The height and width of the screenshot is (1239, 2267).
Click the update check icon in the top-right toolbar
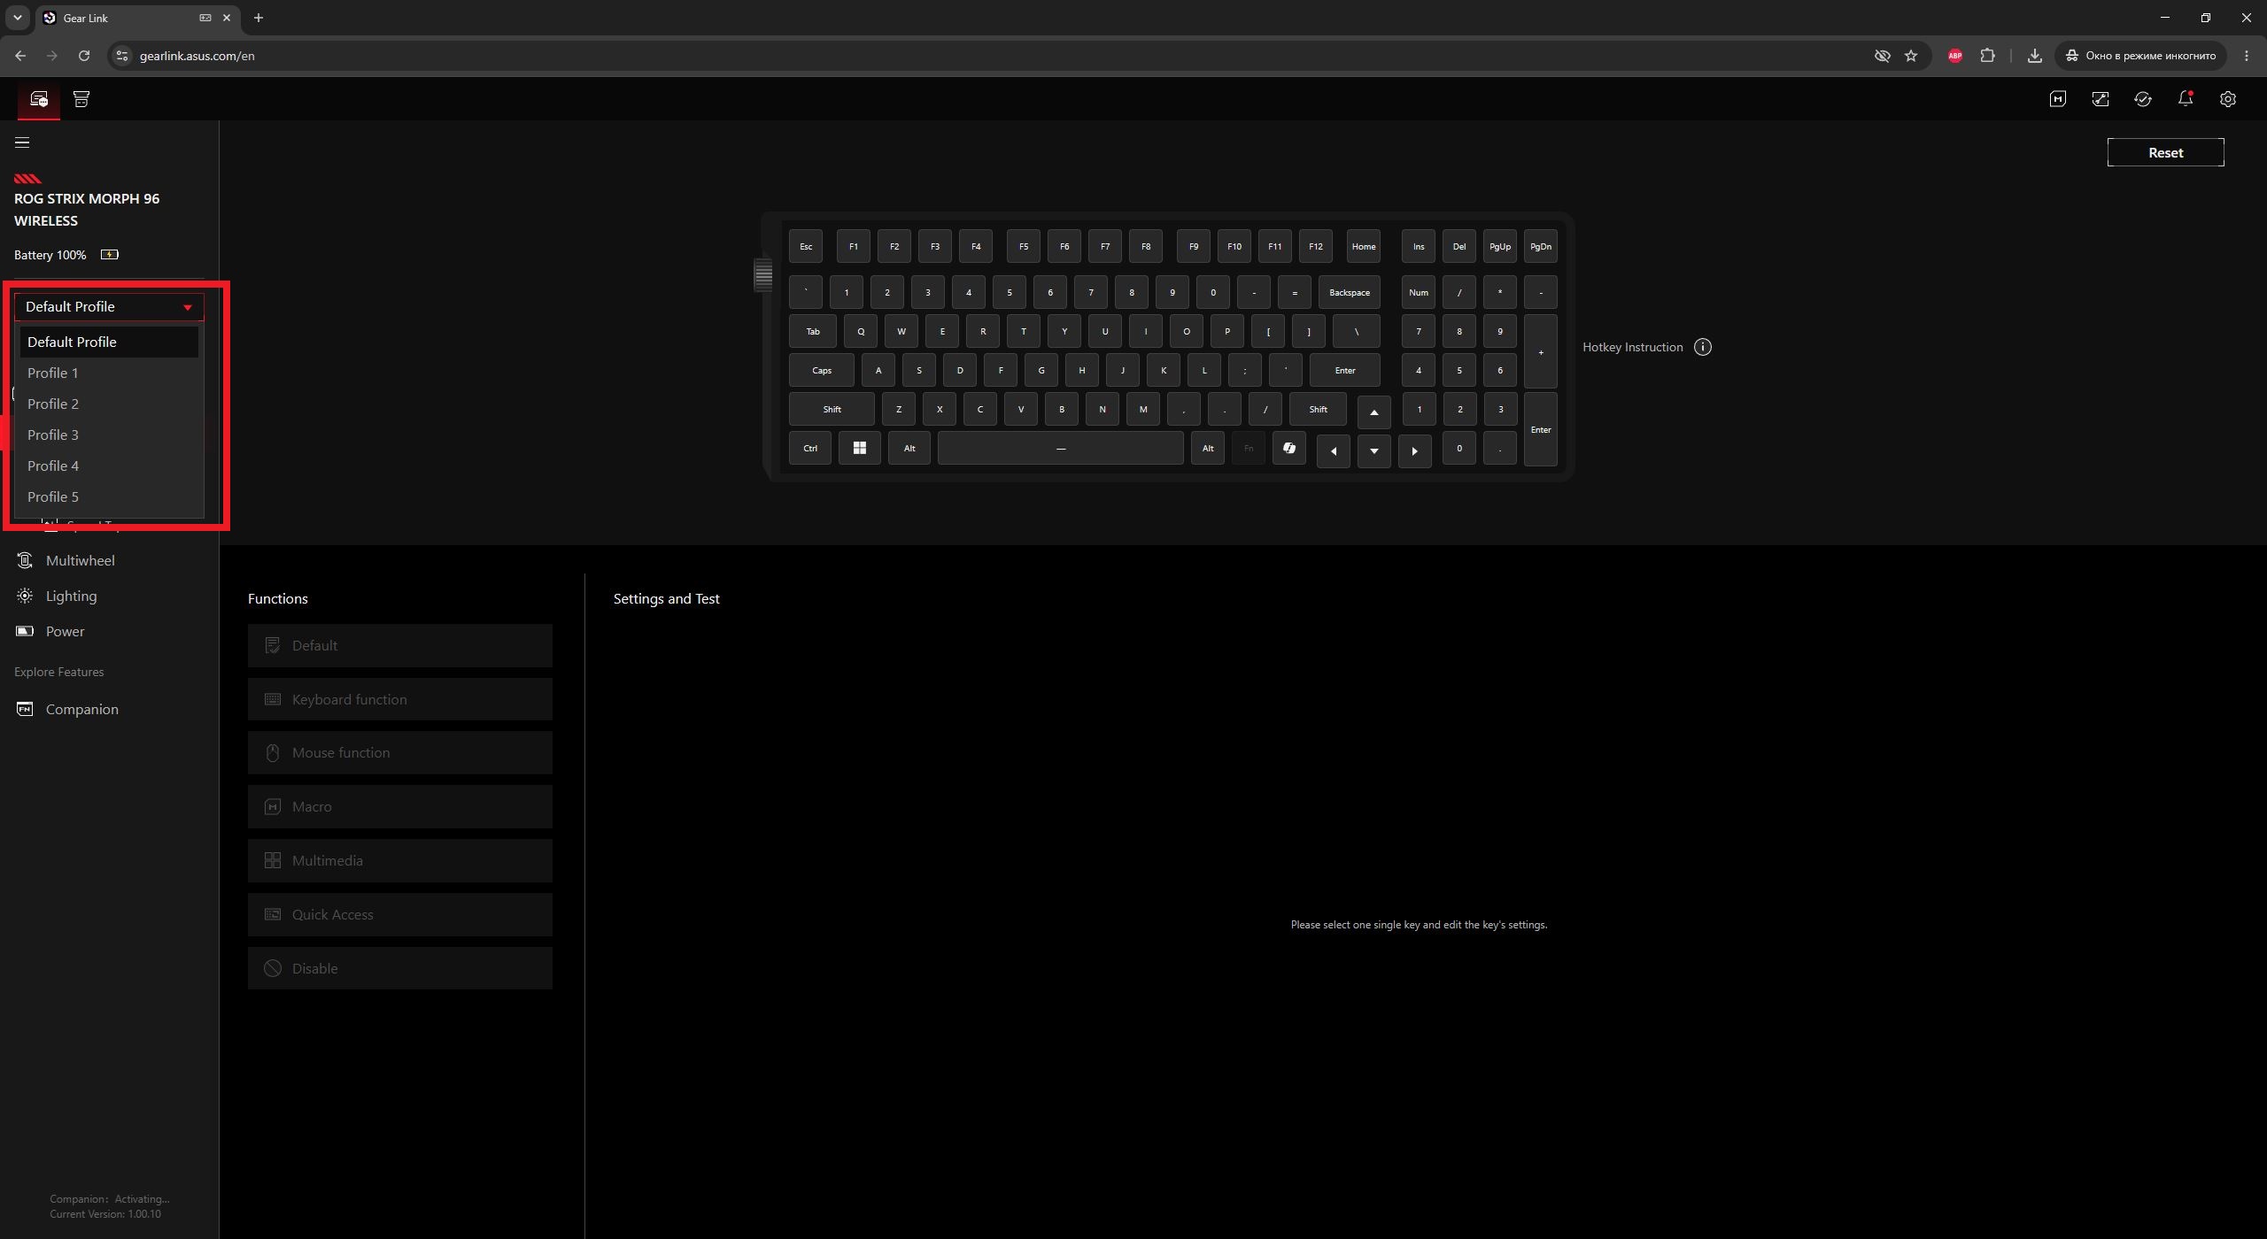2143,99
